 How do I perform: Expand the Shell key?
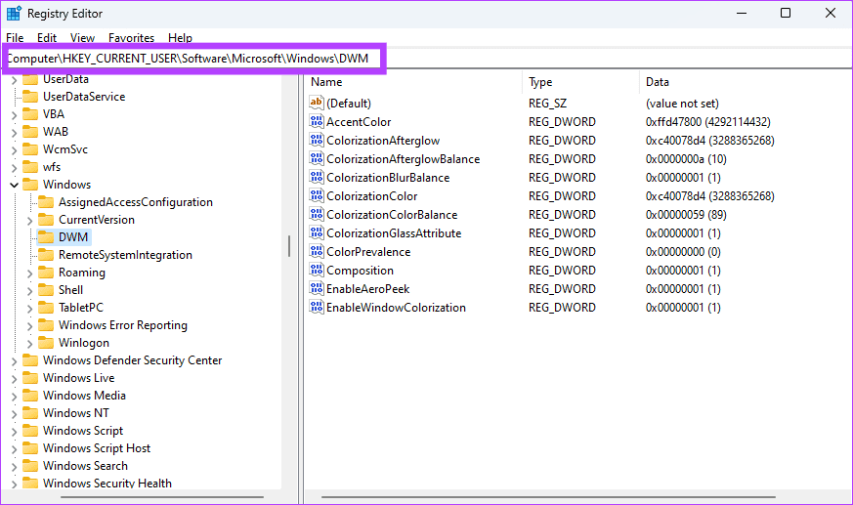[x=30, y=290]
